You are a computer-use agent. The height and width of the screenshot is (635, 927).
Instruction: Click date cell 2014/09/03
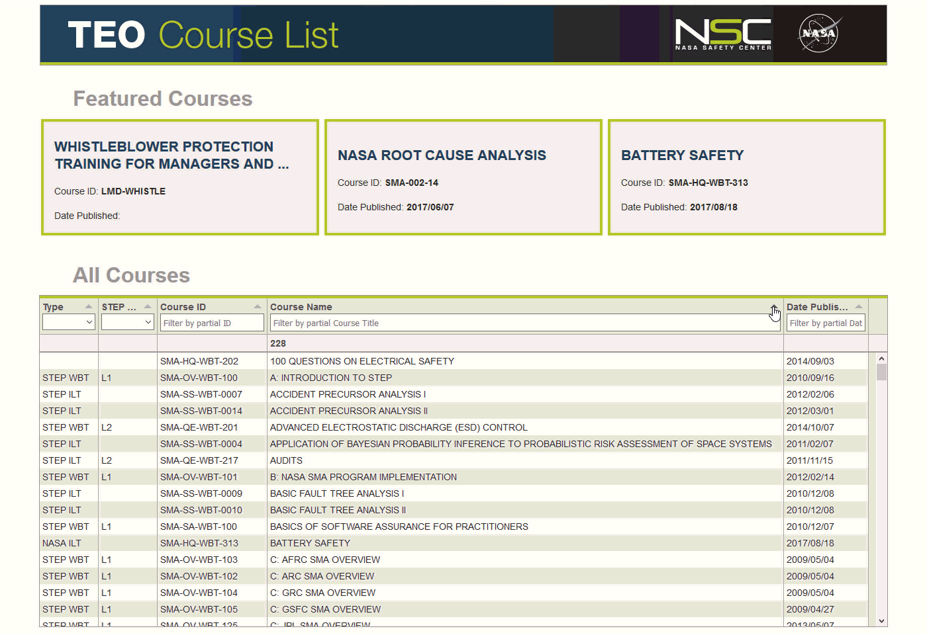[x=810, y=361]
